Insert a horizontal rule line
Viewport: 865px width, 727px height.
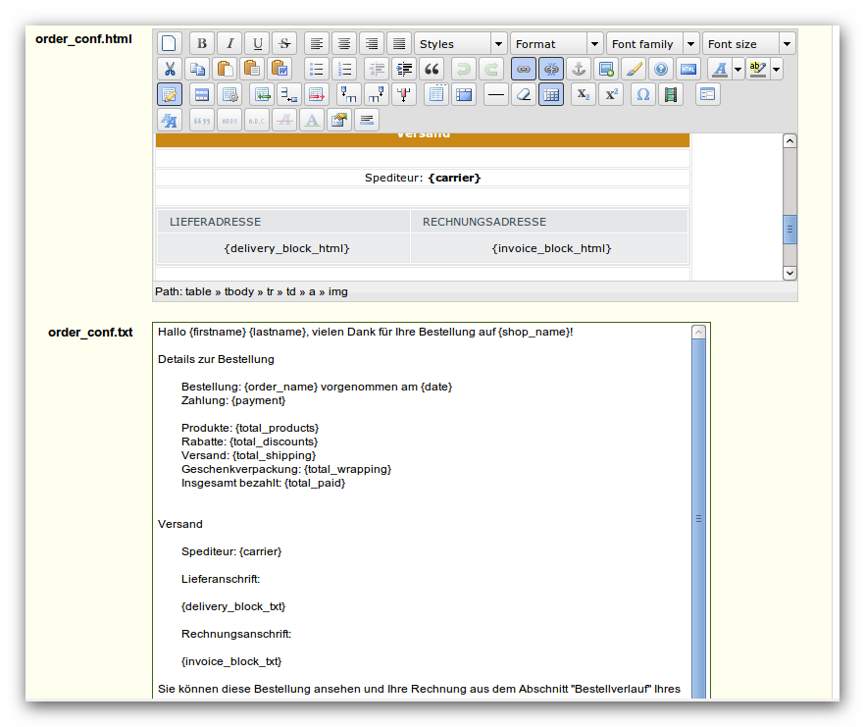(496, 94)
